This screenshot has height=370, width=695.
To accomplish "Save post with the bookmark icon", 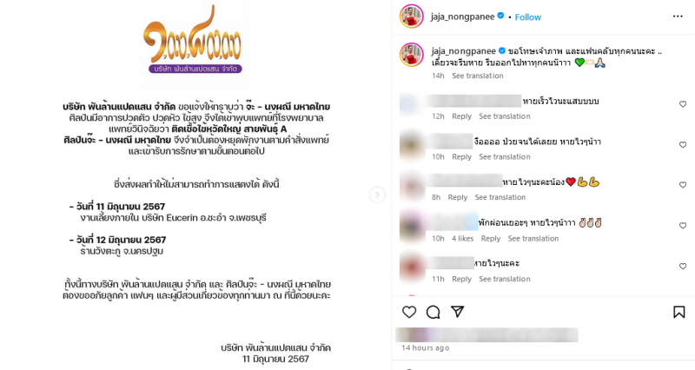I will tap(678, 312).
